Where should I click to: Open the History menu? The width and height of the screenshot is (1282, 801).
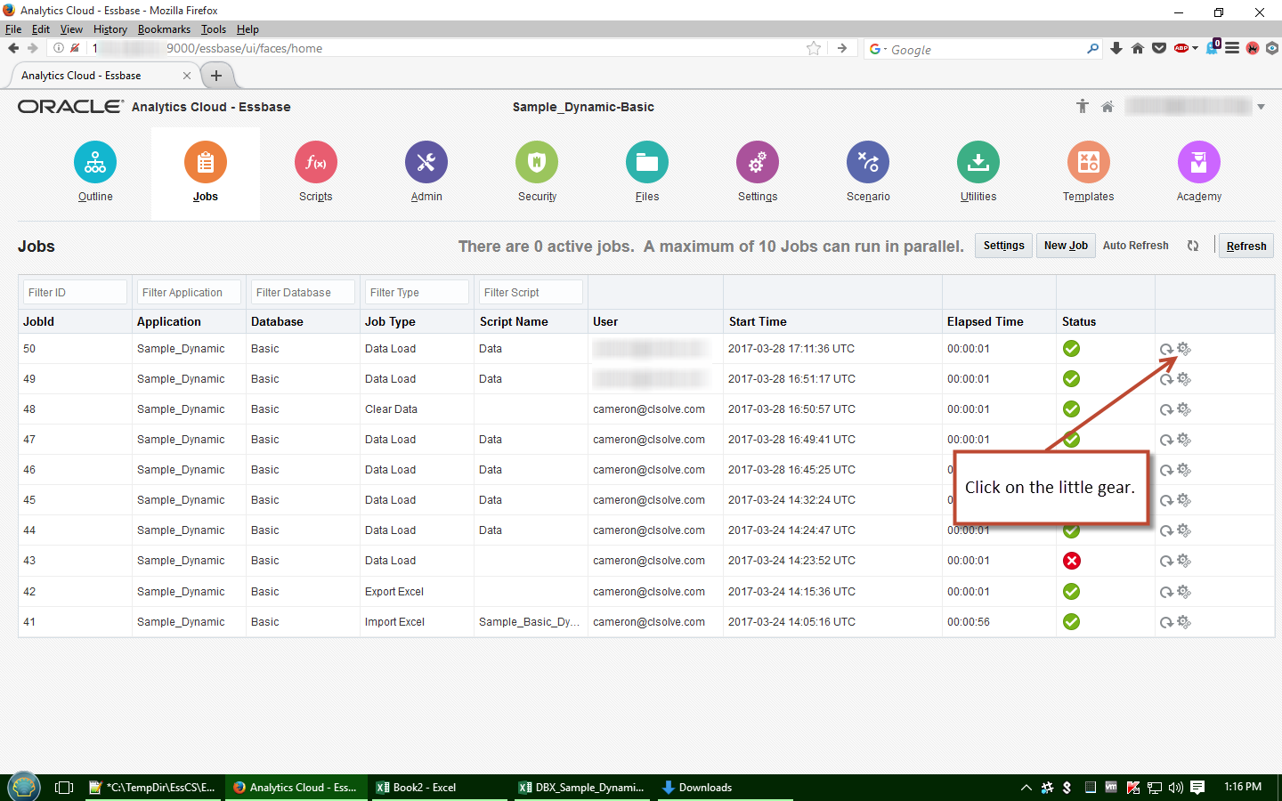(x=110, y=29)
